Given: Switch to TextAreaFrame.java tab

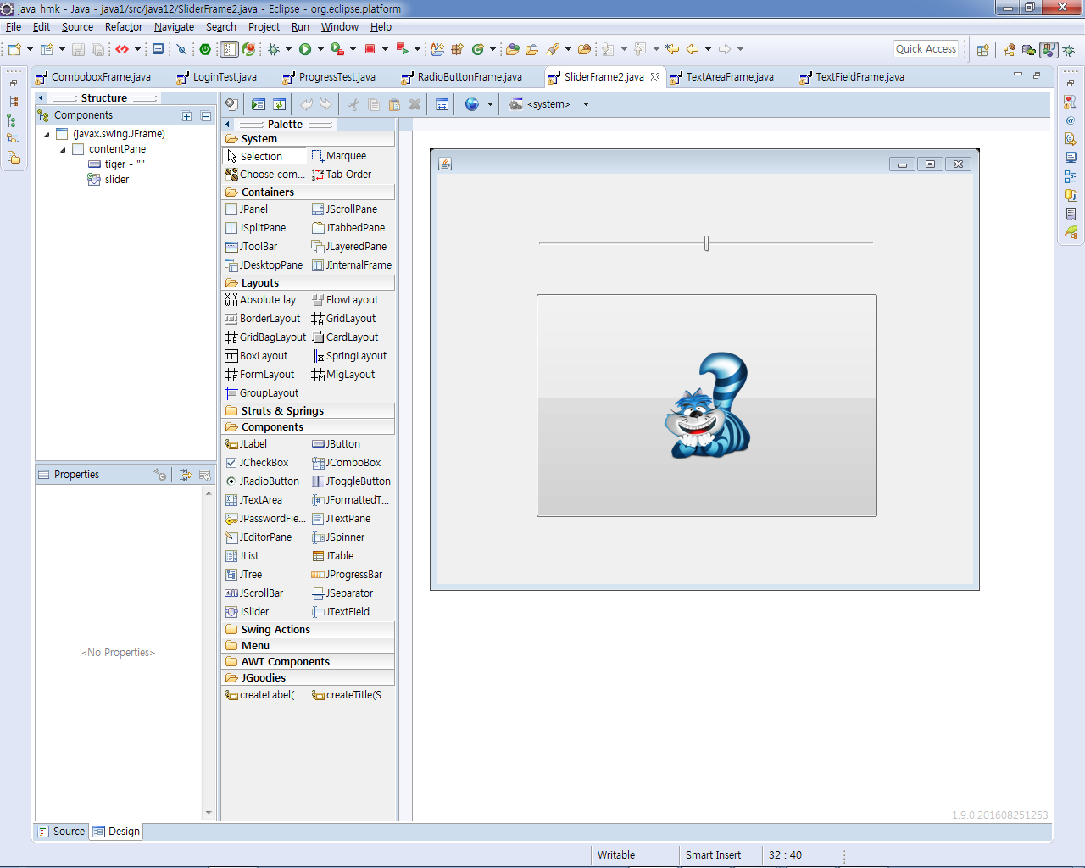Looking at the screenshot, I should [722, 77].
